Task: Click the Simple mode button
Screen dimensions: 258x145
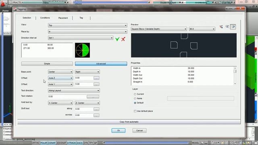Action: pyautogui.click(x=47, y=64)
